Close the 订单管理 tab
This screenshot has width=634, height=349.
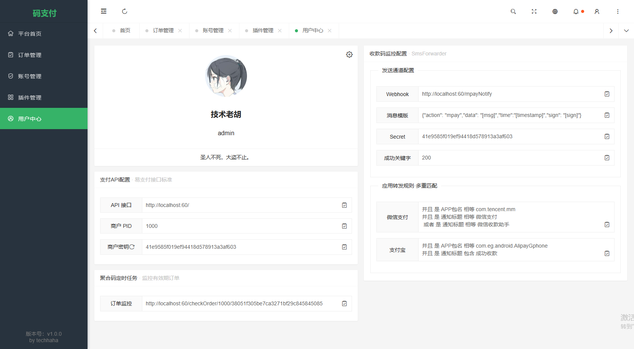pos(180,30)
